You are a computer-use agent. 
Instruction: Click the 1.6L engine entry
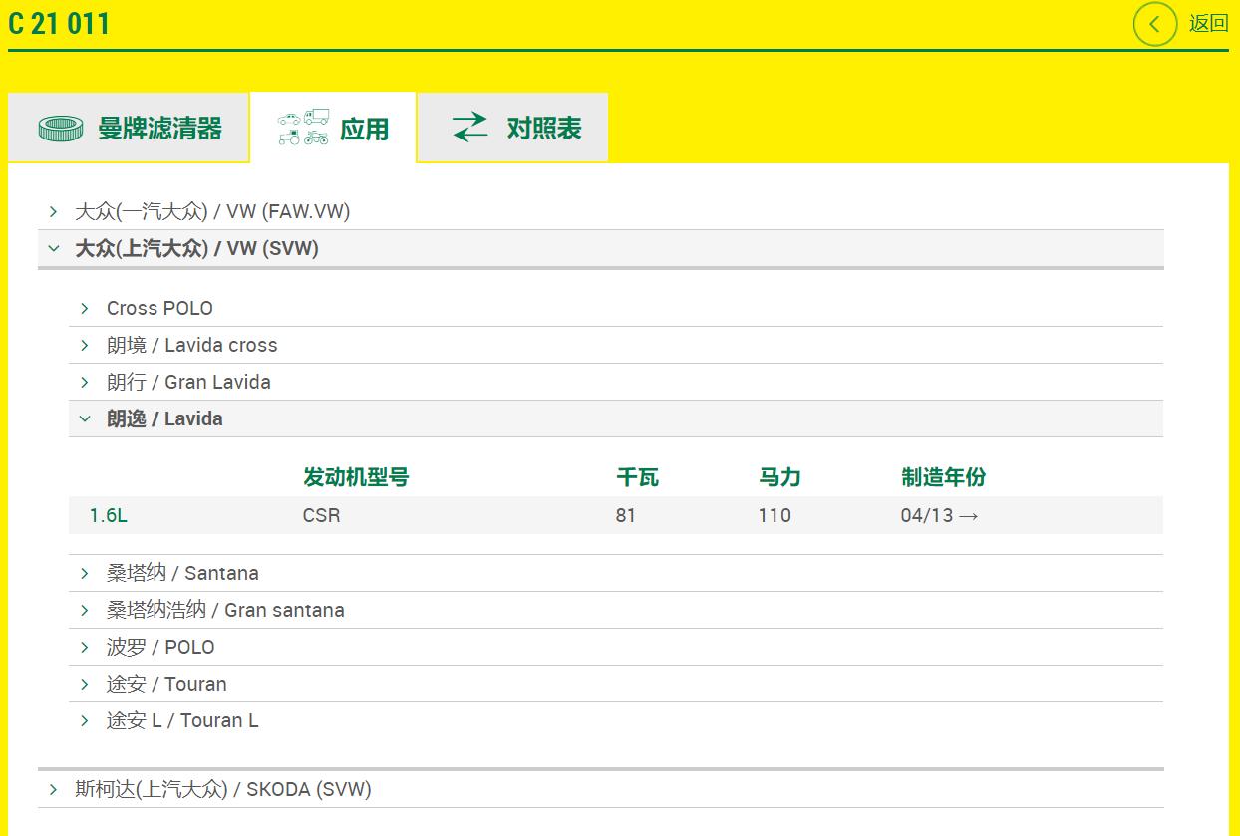(108, 515)
